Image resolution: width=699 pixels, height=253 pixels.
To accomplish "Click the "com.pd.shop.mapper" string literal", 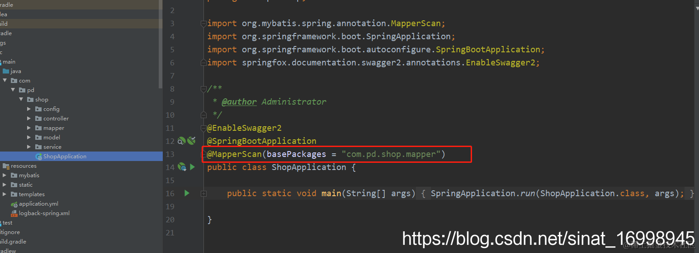I will (x=391, y=154).
